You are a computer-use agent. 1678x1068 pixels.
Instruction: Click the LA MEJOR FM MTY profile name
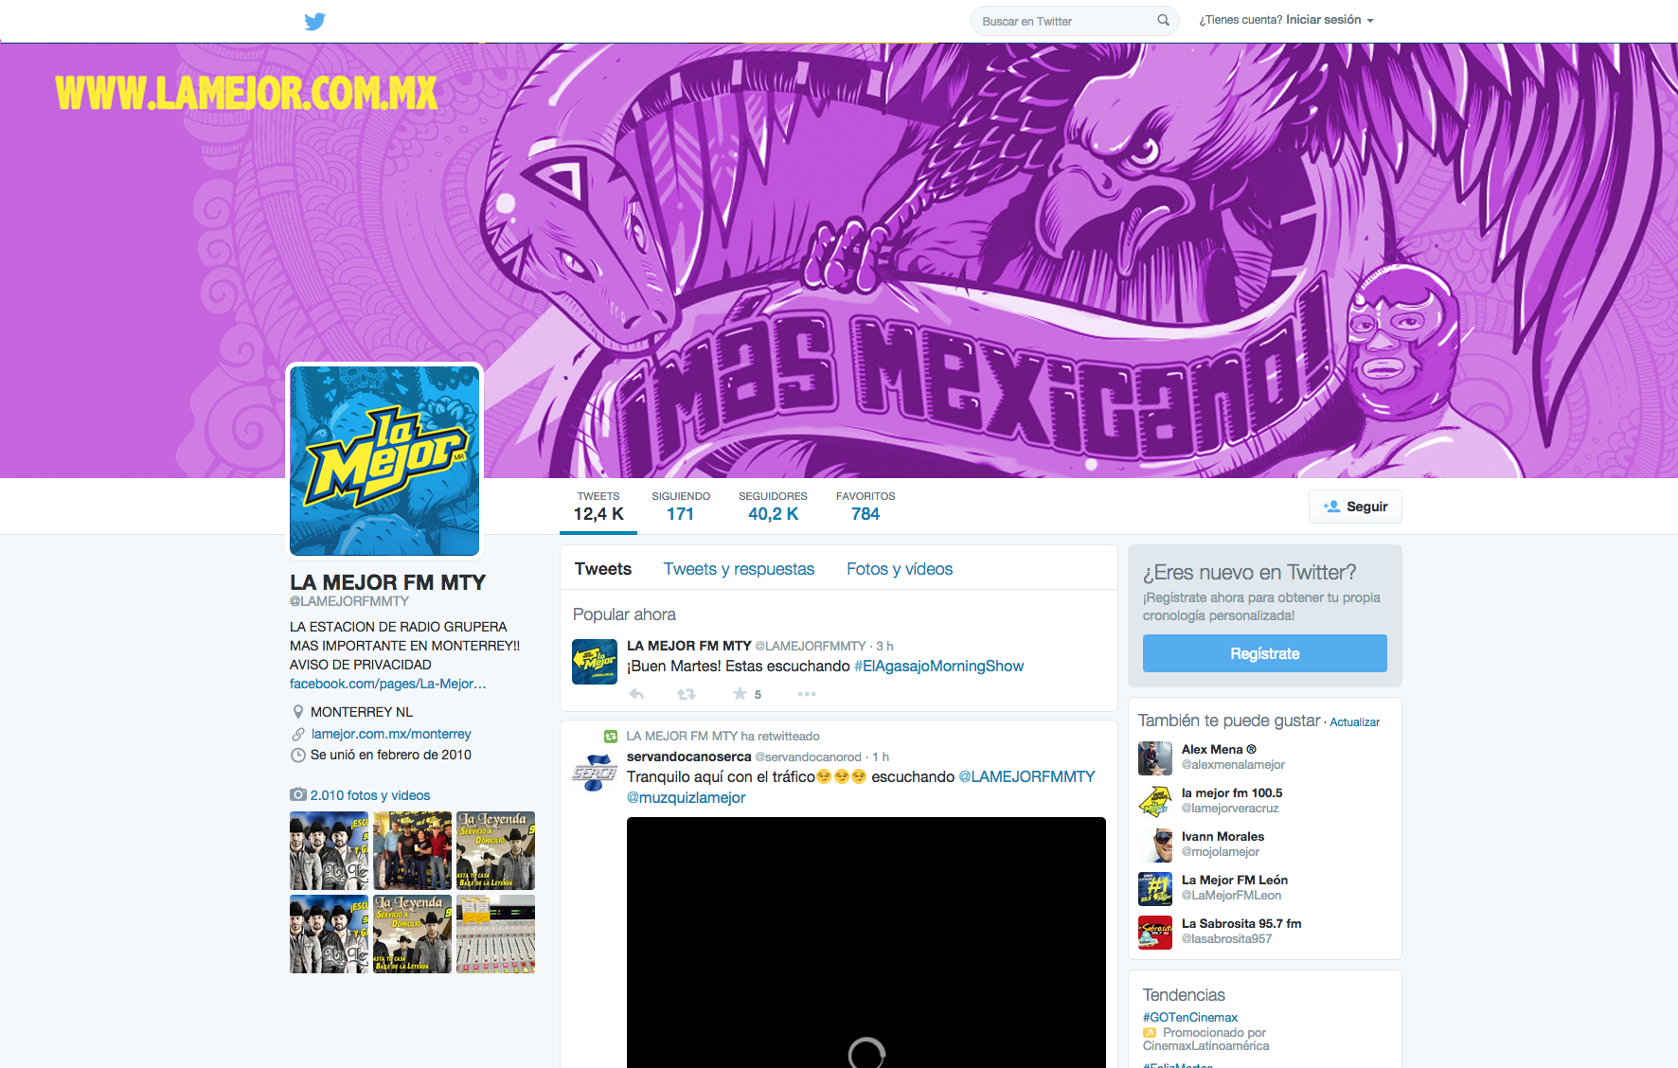pyautogui.click(x=388, y=582)
